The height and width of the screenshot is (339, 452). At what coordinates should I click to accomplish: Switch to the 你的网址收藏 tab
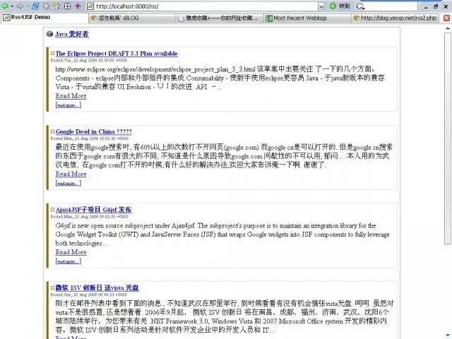point(220,18)
